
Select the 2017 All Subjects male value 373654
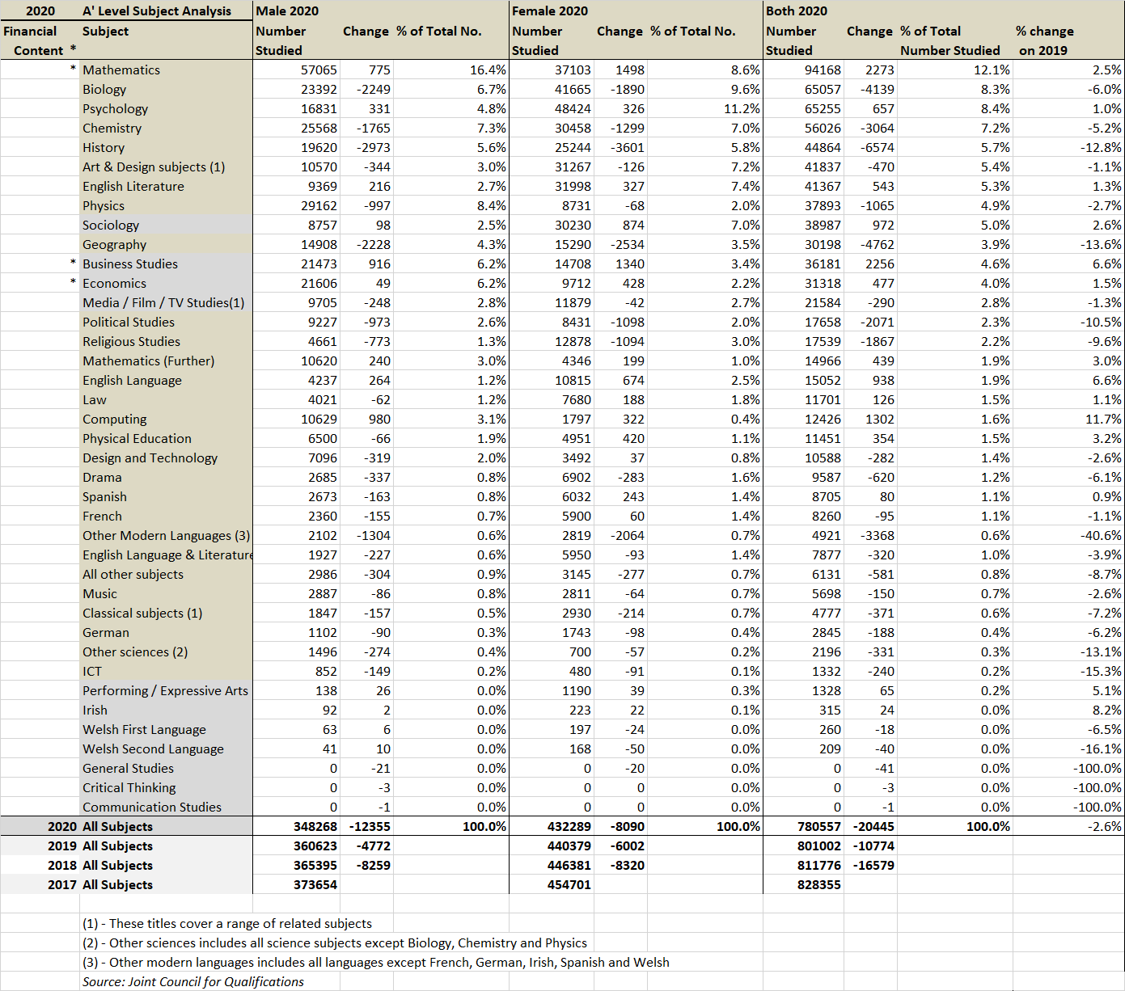pyautogui.click(x=315, y=885)
